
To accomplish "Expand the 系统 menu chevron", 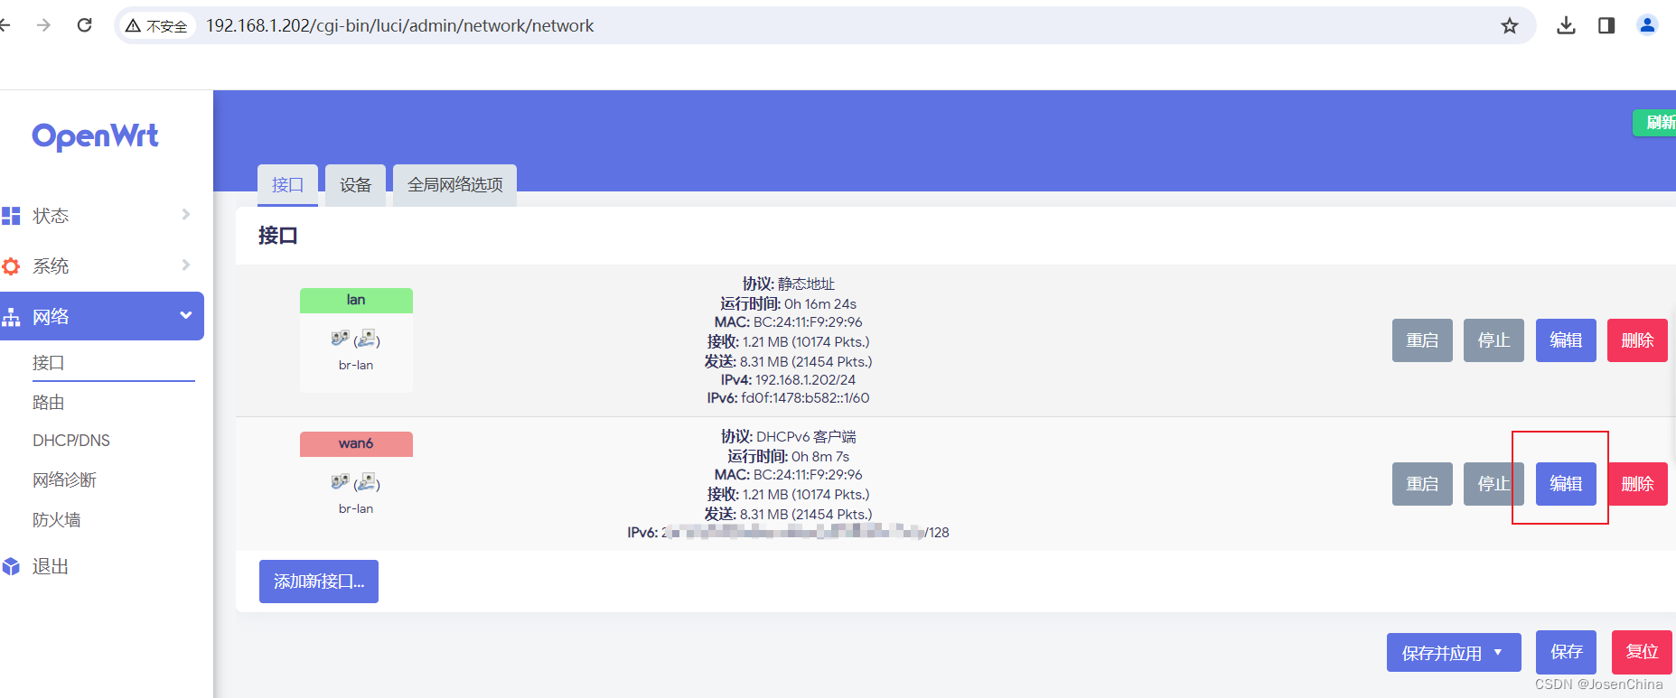I will pos(186,265).
